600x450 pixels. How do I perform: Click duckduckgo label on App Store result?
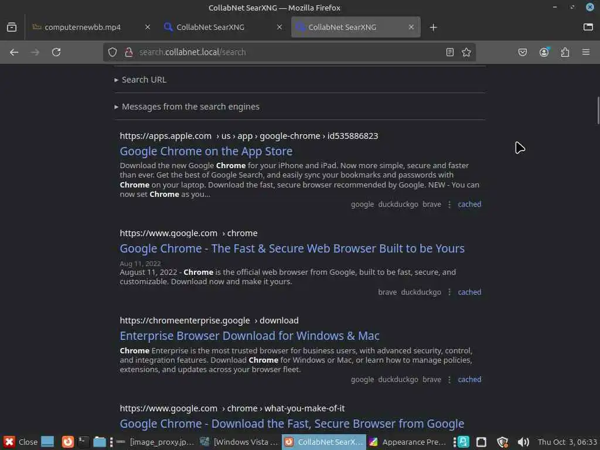click(398, 204)
